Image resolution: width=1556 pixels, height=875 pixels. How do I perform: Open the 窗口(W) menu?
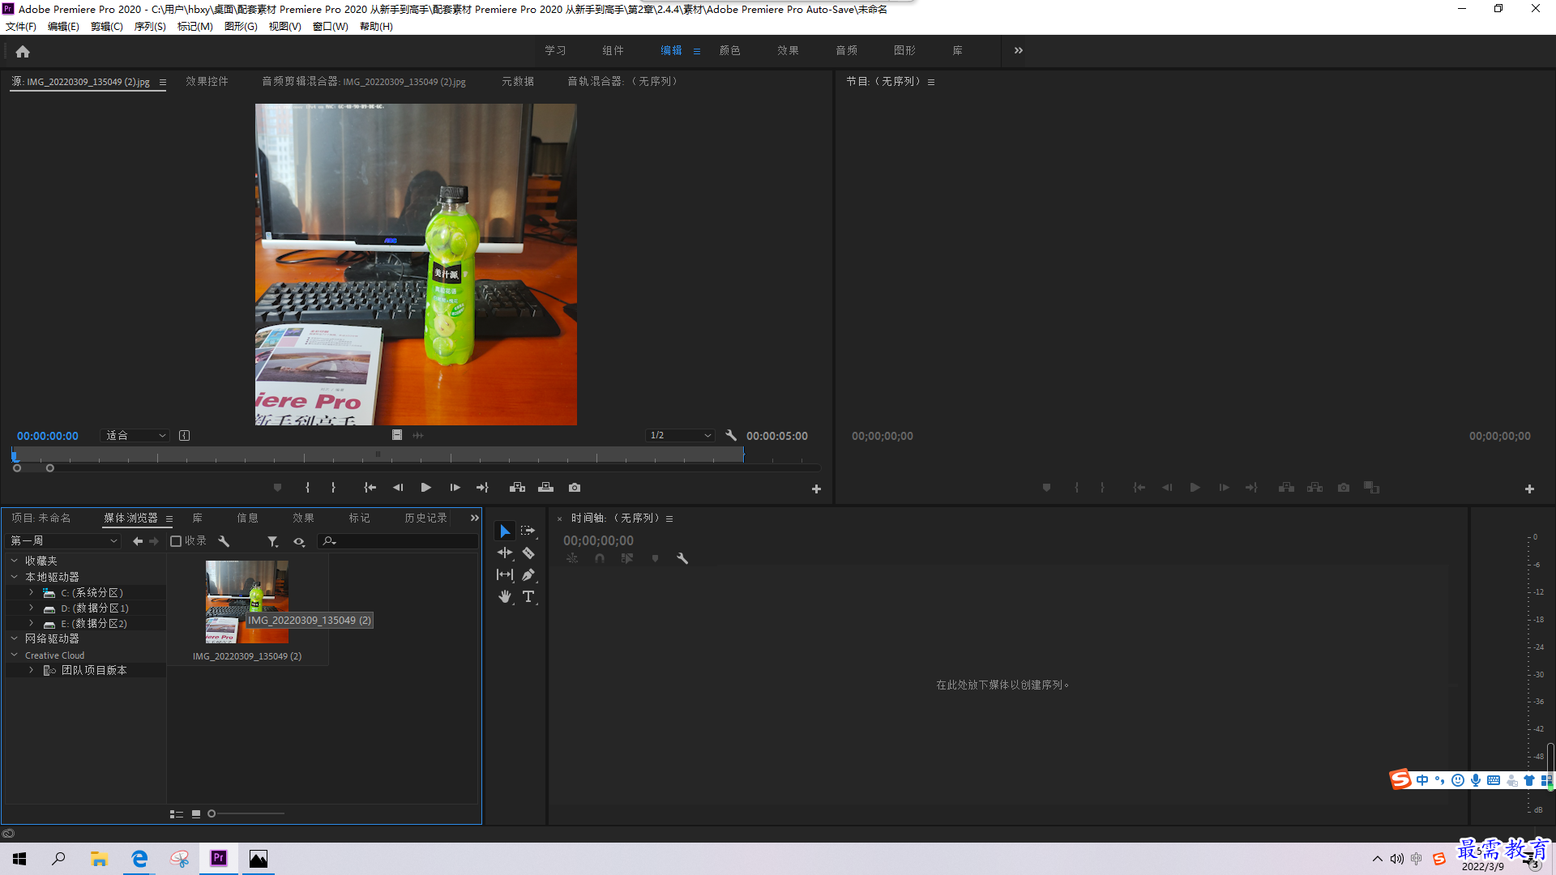(330, 27)
